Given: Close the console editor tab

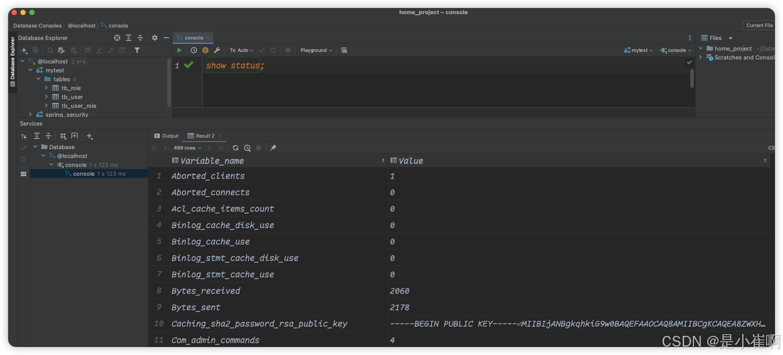Looking at the screenshot, I should pos(208,38).
